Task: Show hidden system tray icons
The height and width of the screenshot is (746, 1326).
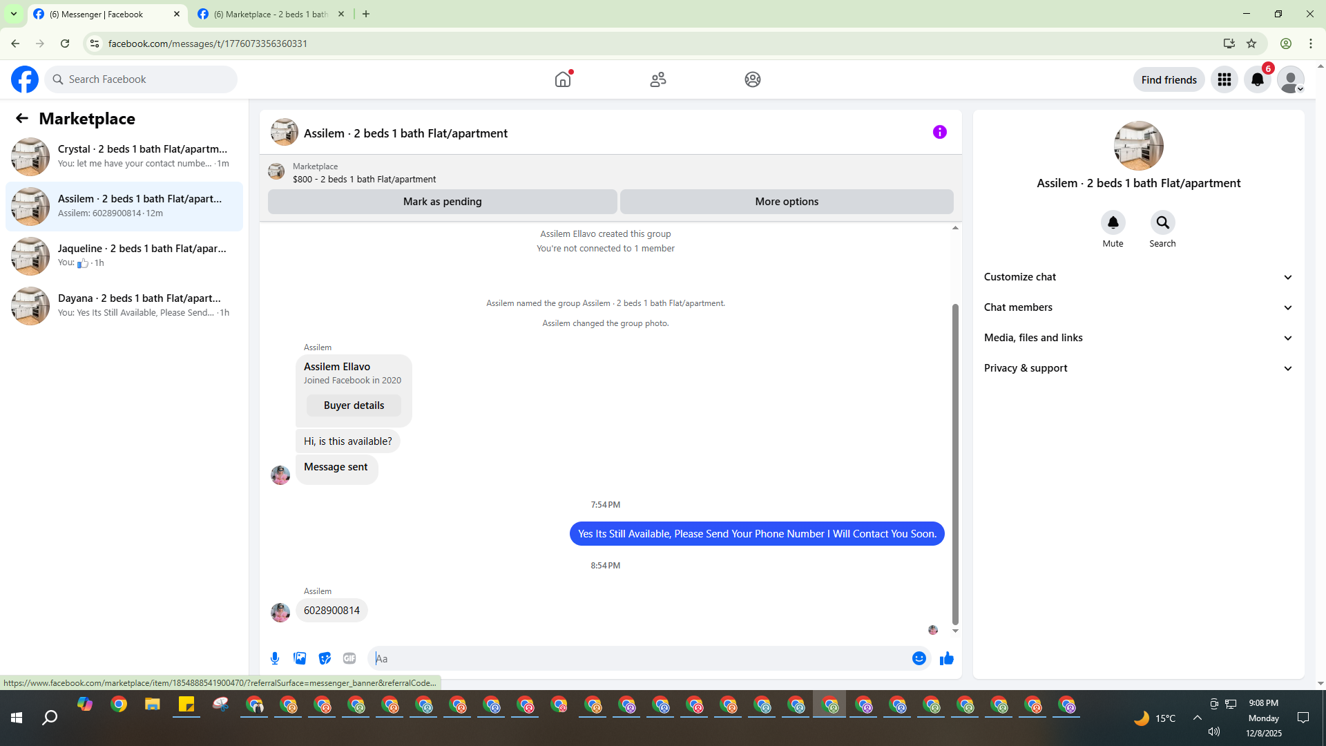Action: pos(1197,718)
